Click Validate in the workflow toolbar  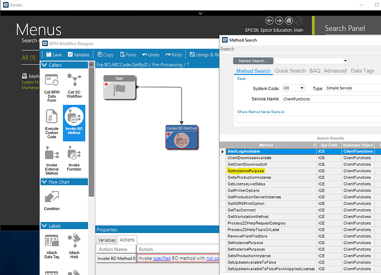78,55
